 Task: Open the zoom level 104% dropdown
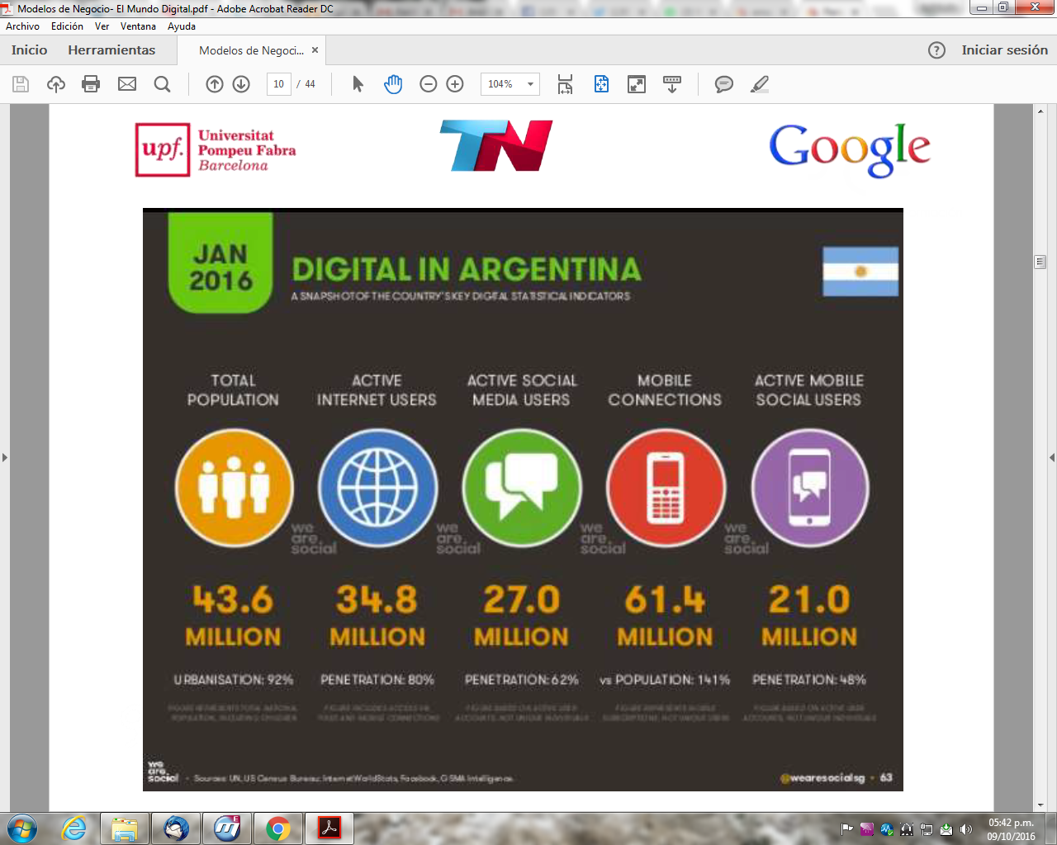(x=530, y=84)
